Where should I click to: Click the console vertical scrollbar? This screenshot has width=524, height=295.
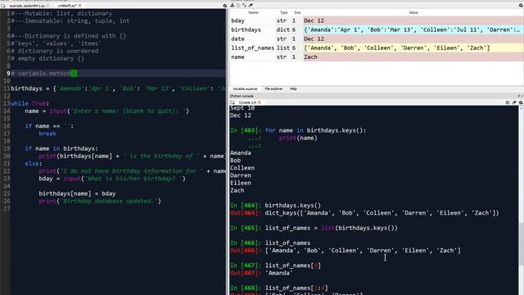coord(521,244)
